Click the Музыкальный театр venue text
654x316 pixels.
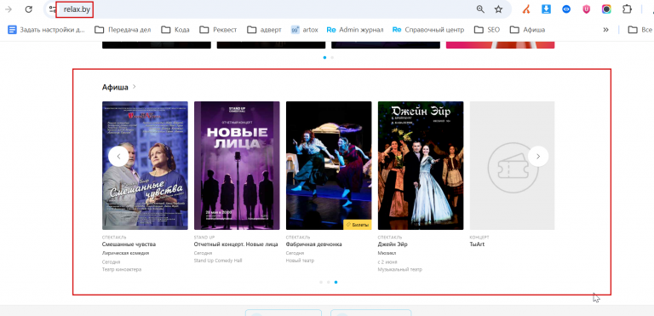400,270
